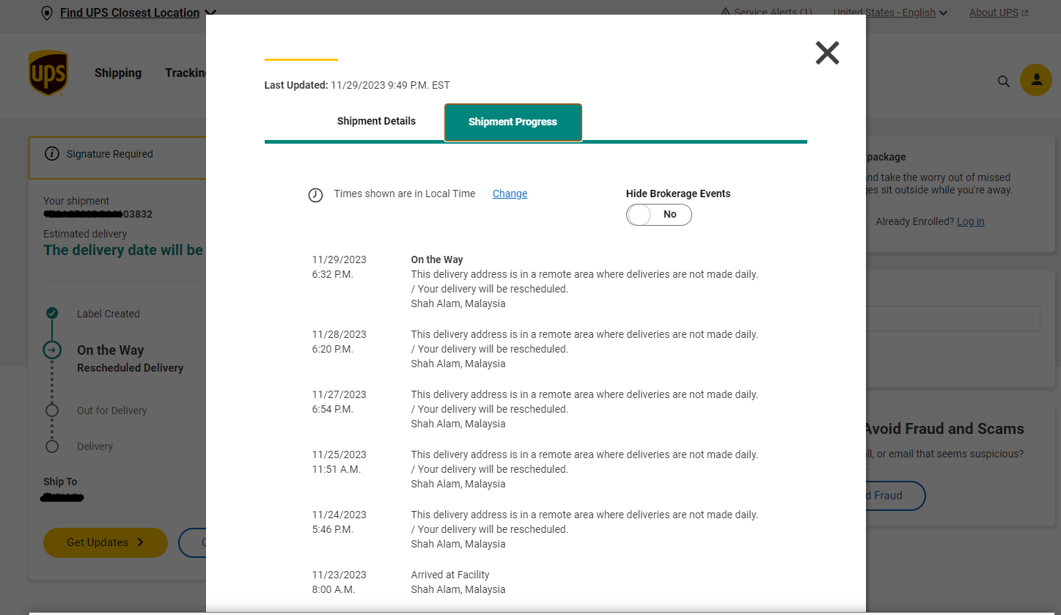Click the Times shown are in Local Time text
This screenshot has height=615, width=1061.
(x=405, y=194)
